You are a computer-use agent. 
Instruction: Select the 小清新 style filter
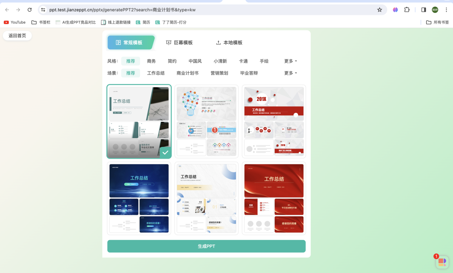220,61
